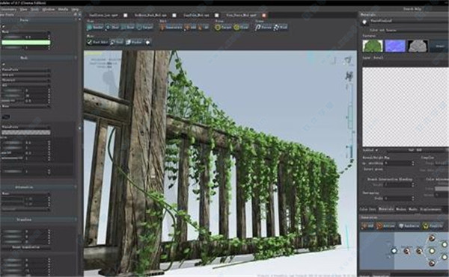Click the checkered swatch in left properties panel
Image resolution: width=449 pixels, height=277 pixels.
pos(26,132)
